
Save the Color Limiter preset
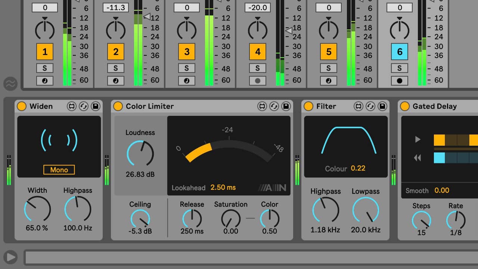pos(285,106)
